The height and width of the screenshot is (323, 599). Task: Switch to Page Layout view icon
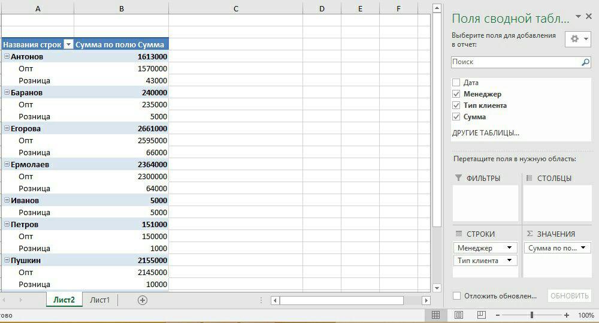(459, 315)
